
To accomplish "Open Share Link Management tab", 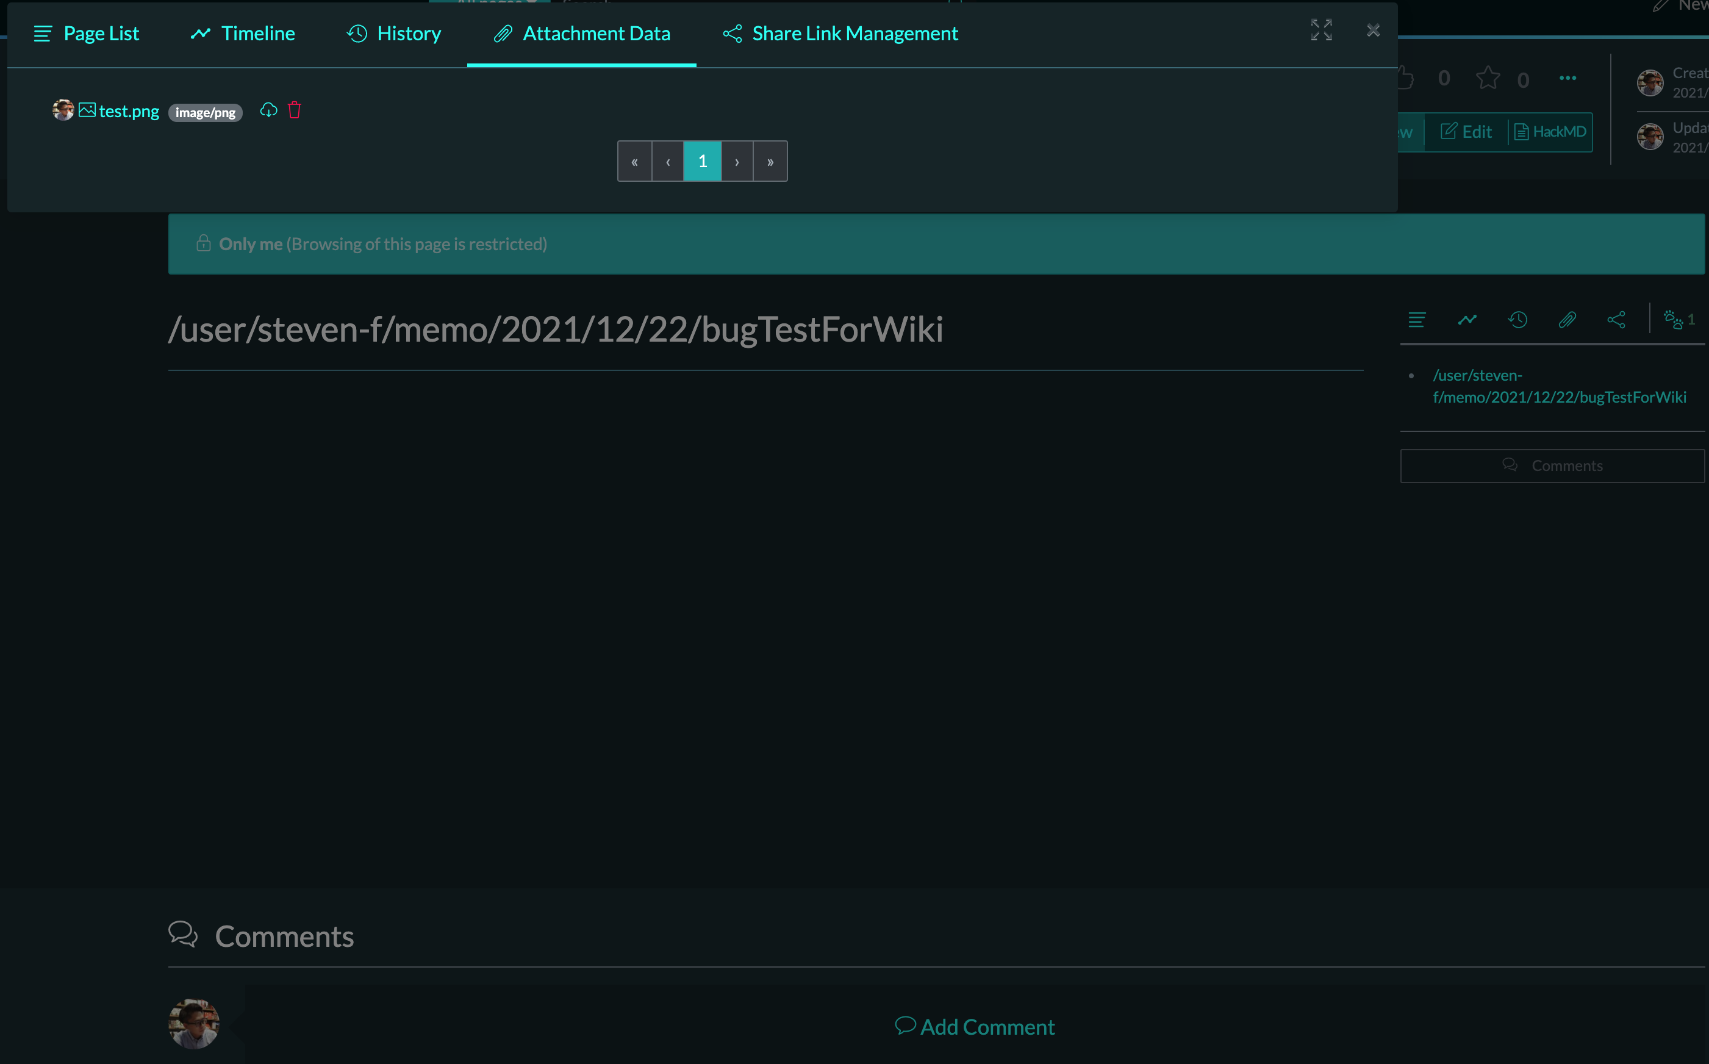I will click(x=840, y=33).
